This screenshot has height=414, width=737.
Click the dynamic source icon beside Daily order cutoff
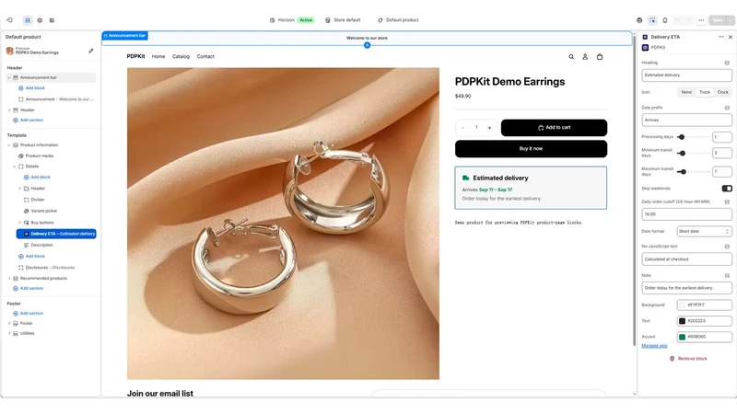point(727,201)
